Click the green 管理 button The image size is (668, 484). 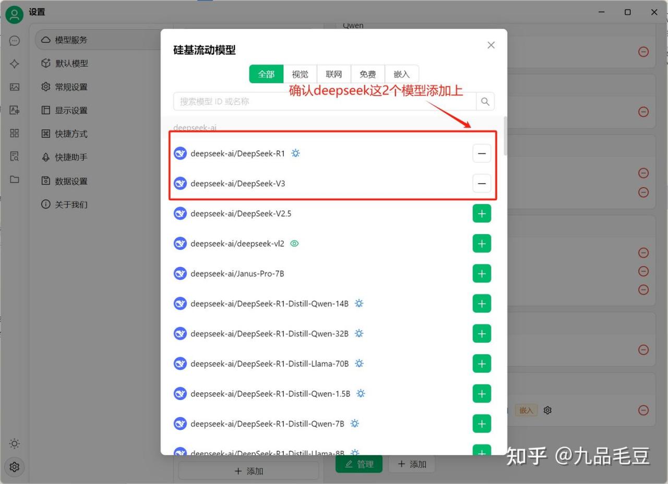[x=359, y=464]
